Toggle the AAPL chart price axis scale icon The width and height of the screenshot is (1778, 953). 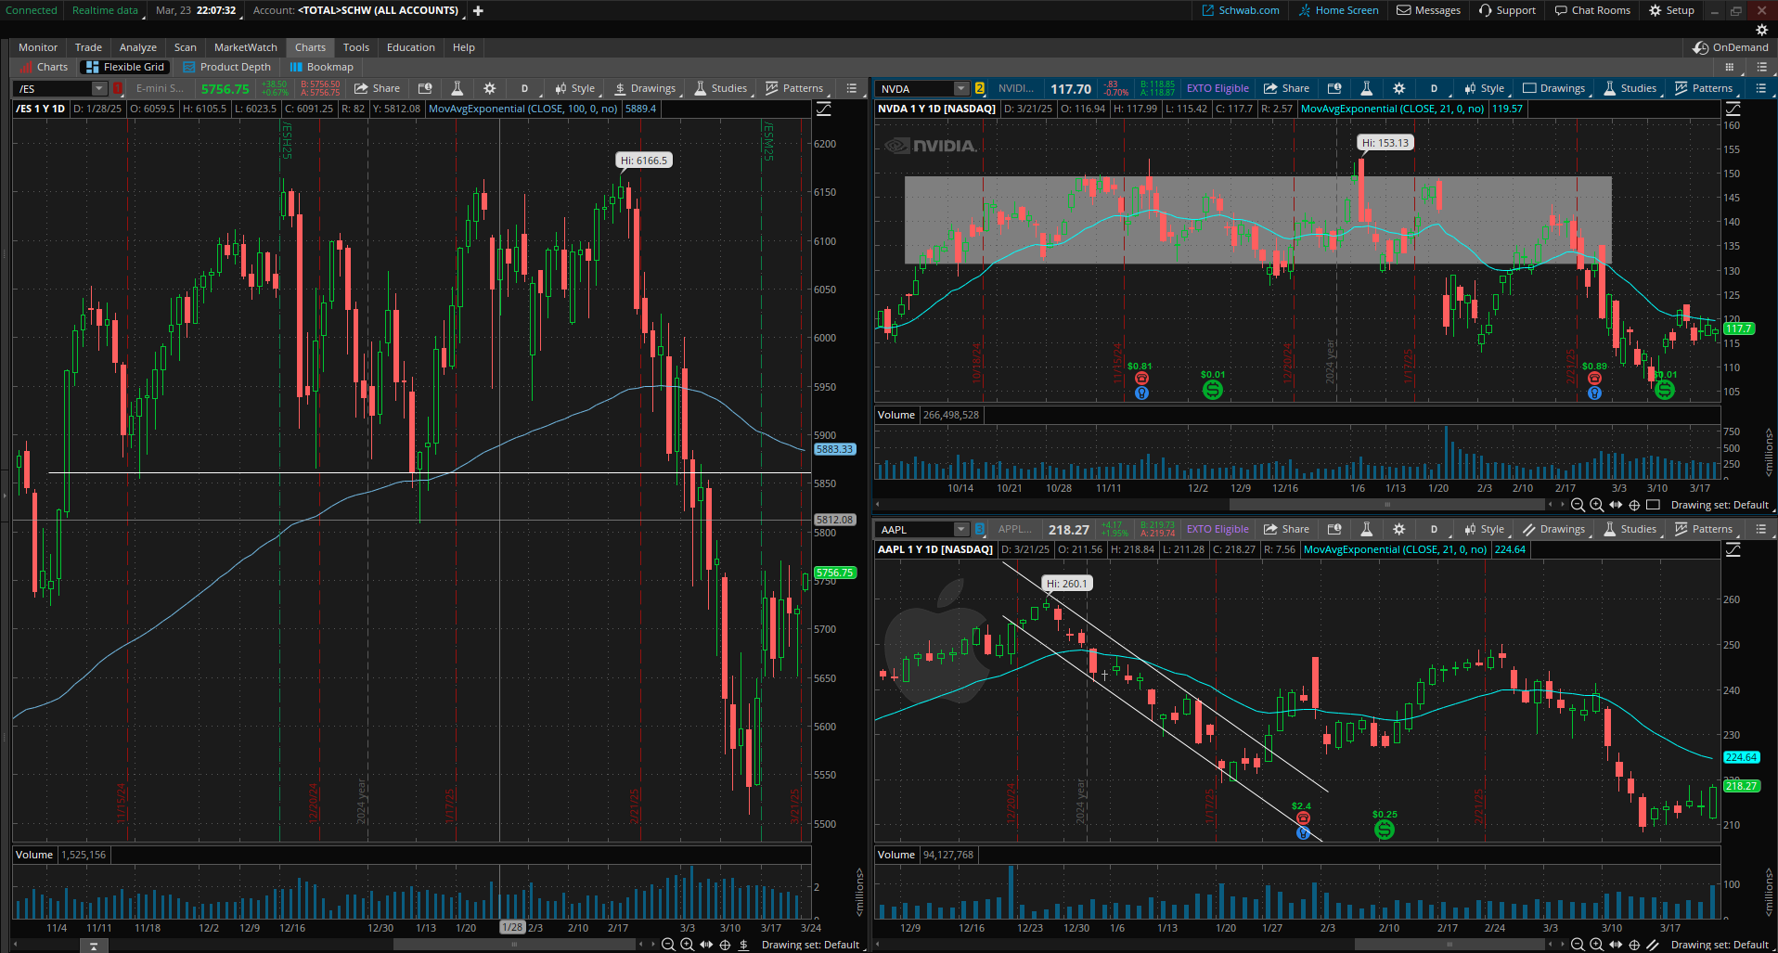click(1733, 549)
